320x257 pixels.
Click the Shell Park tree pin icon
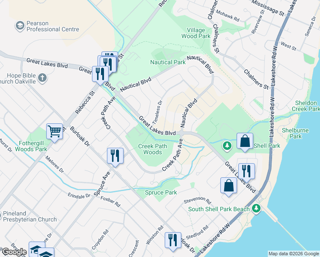227,146
